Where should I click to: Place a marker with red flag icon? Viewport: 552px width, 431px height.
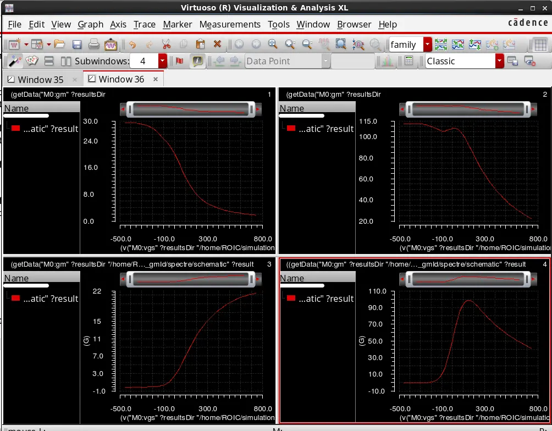click(180, 61)
